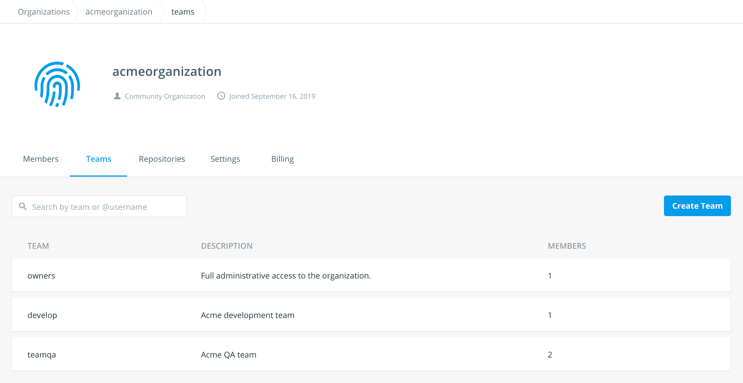Open the owners team row
This screenshot has width=743, height=383.
[41, 275]
